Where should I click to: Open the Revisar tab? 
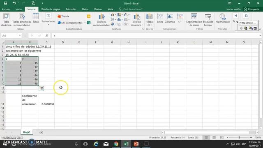pyautogui.click(x=98, y=9)
